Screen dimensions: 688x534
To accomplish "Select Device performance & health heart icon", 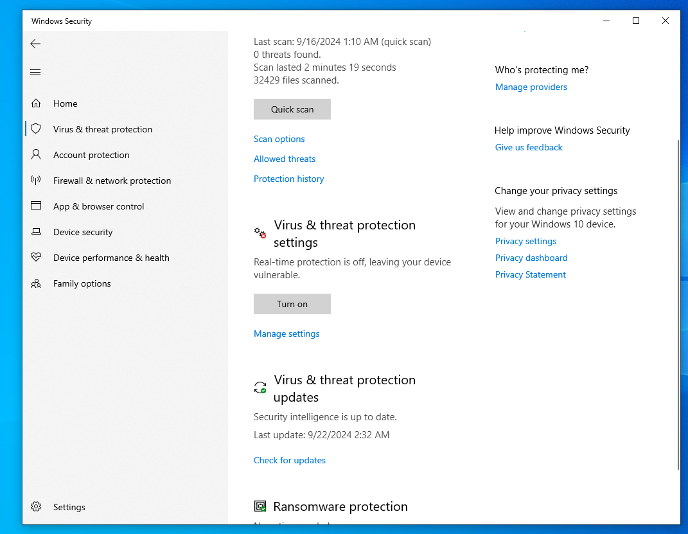I will (36, 258).
